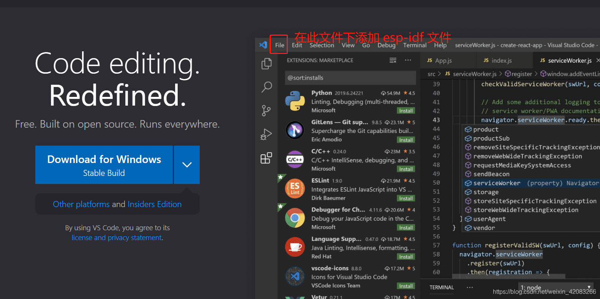This screenshot has height=299, width=600.
Task: Install the GitLens extension
Action: point(406,140)
